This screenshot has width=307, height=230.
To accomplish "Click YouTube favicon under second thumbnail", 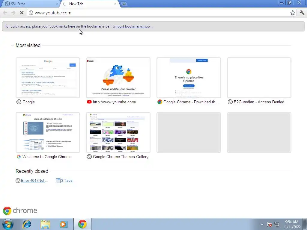I will (89, 102).
